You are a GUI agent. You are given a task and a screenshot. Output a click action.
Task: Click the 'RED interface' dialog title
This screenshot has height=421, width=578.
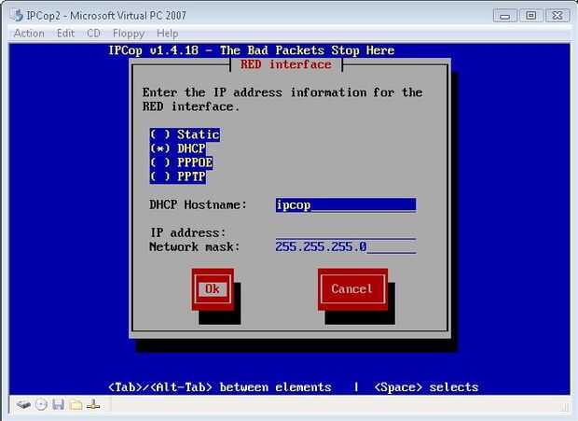click(x=285, y=64)
